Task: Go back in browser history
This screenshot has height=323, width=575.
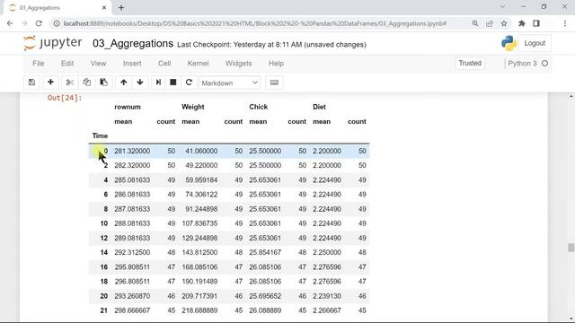Action: click(x=10, y=23)
